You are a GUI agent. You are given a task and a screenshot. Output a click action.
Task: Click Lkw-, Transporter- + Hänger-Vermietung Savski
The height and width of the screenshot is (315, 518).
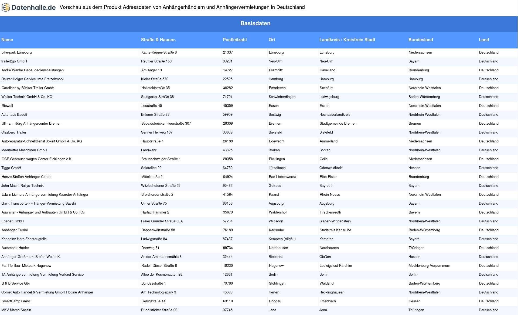[x=38, y=204]
